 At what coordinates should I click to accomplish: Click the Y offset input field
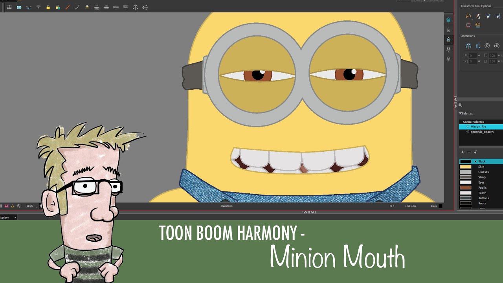click(x=473, y=61)
